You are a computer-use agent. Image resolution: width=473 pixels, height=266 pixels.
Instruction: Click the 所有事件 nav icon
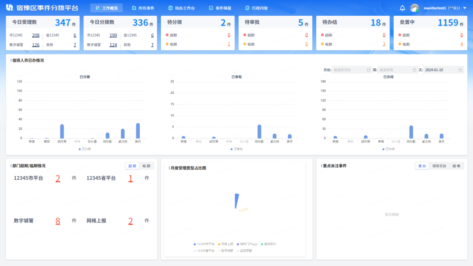[x=134, y=8]
